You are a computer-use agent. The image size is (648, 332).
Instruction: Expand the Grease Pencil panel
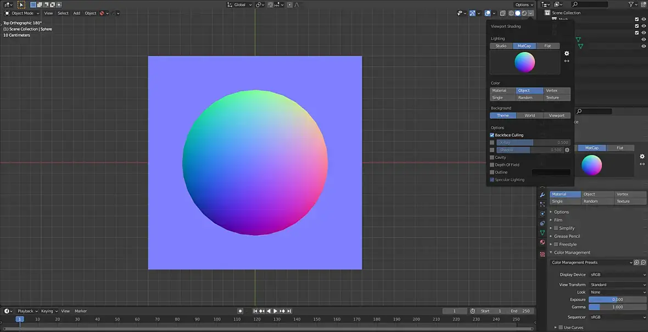[567, 236]
